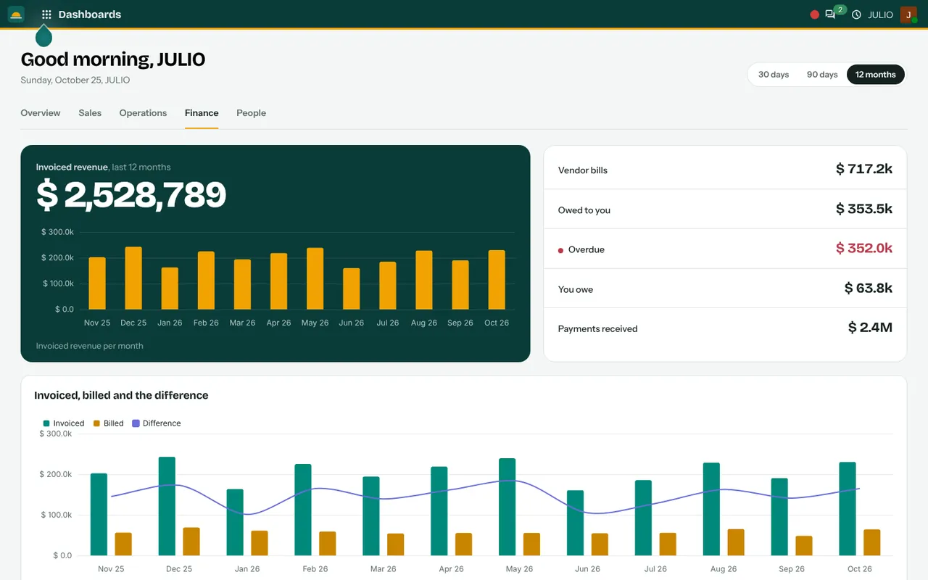Screen dimensions: 928x580
Task: Click the Dashboards title in the top bar
Action: pos(90,14)
